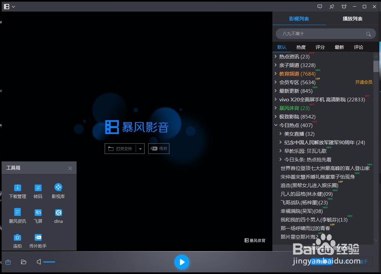Sort the list by 热度

coord(301,47)
